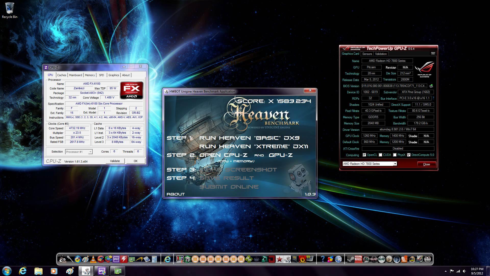Viewport: 490px width, 276px height.
Task: Click the AMD FX-6100 Name field in CPU-Z
Action: click(92, 84)
